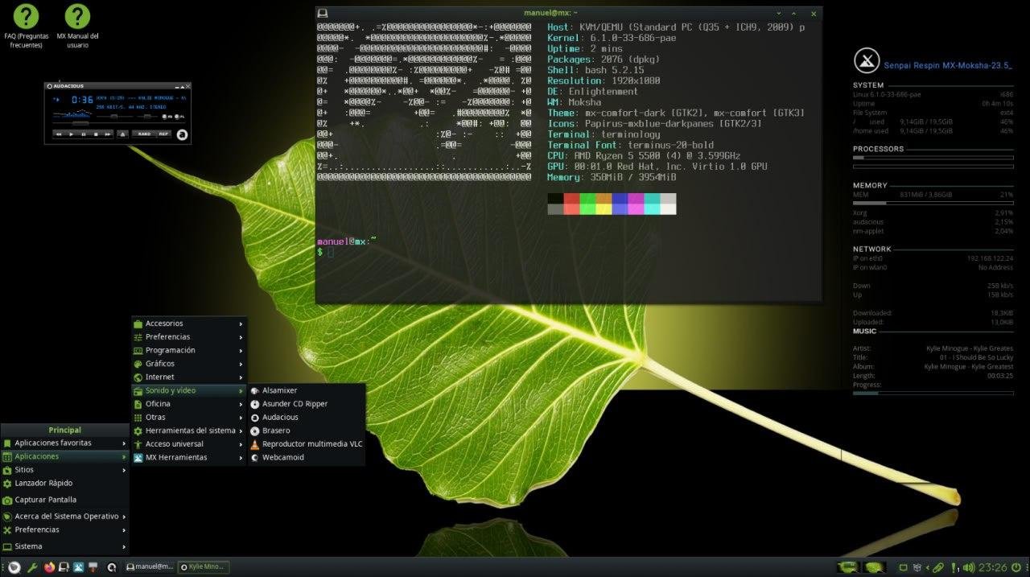The image size is (1030, 577).
Task: Click the Audacious round logo button
Action: click(182, 134)
